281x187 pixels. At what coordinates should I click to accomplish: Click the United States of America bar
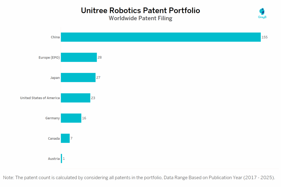[x=75, y=98]
